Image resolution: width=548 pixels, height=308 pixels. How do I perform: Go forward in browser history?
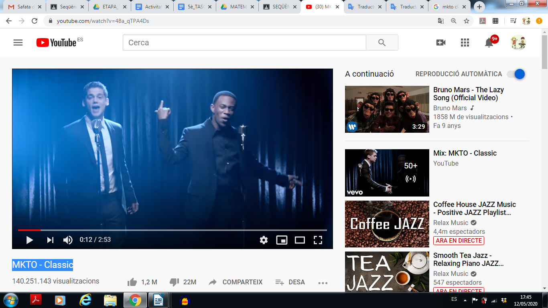(x=22, y=21)
